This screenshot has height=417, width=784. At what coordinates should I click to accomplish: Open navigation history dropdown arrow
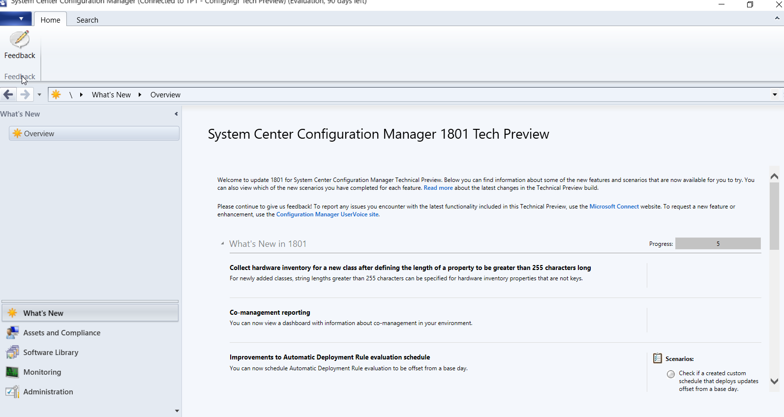tap(39, 94)
